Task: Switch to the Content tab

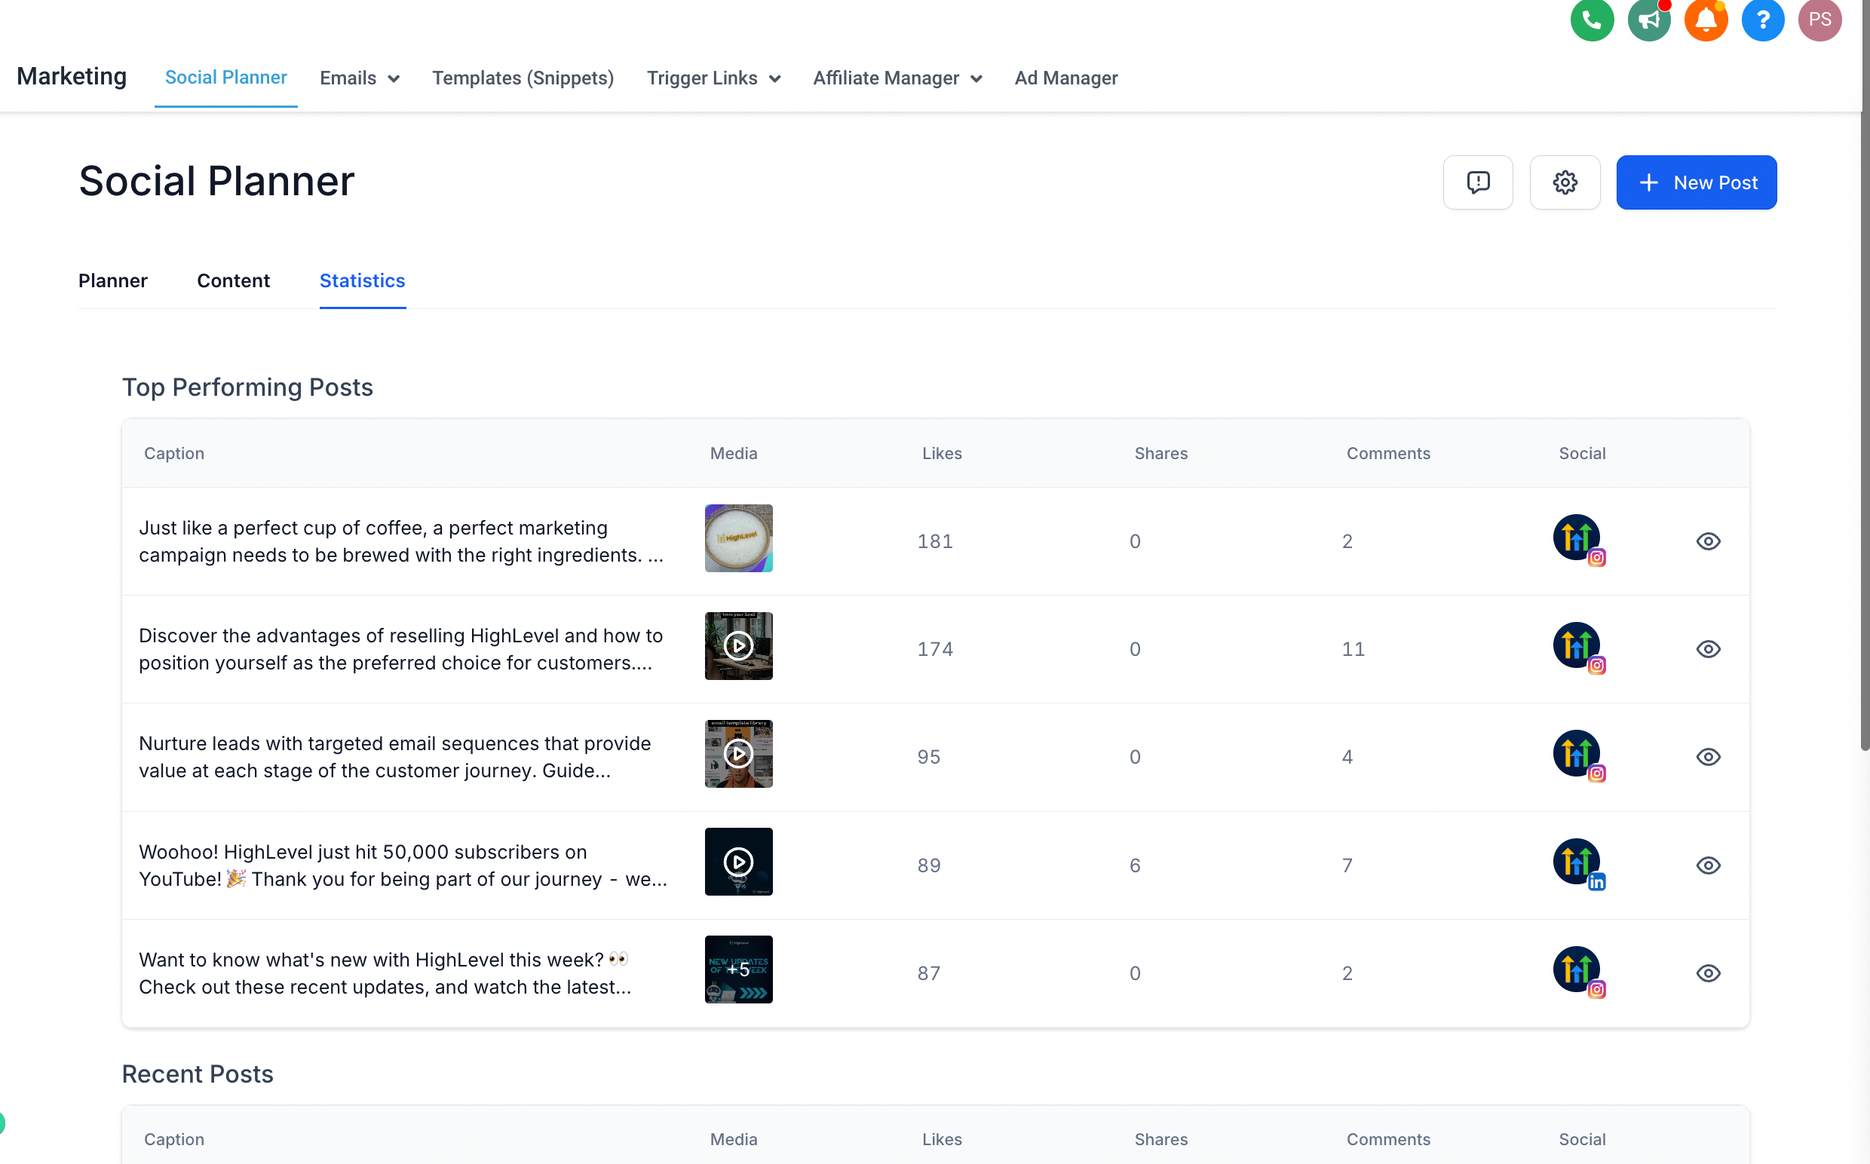Action: coord(233,281)
